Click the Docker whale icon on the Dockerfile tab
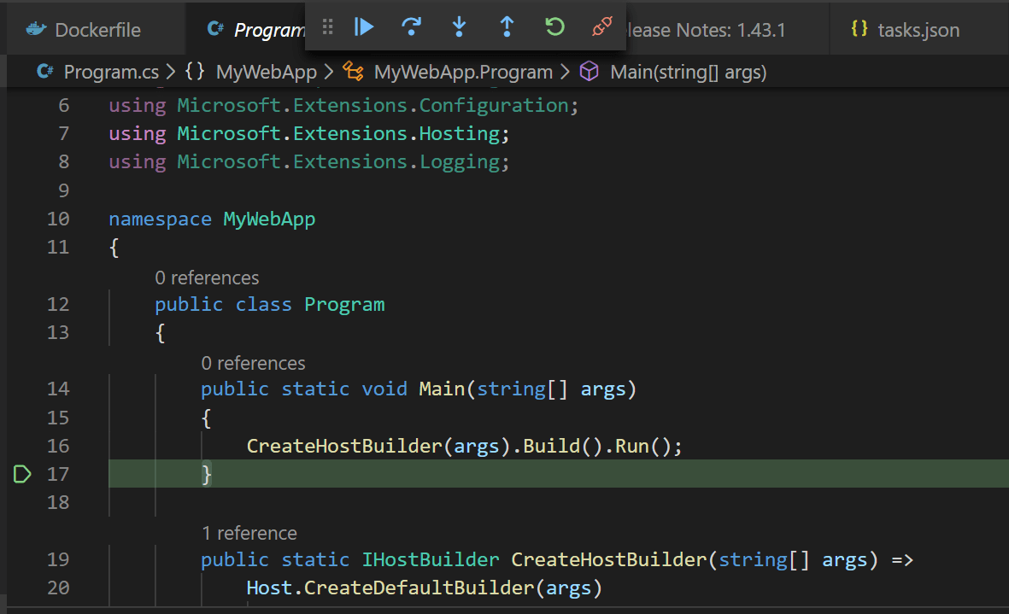1009x614 pixels. (35, 28)
